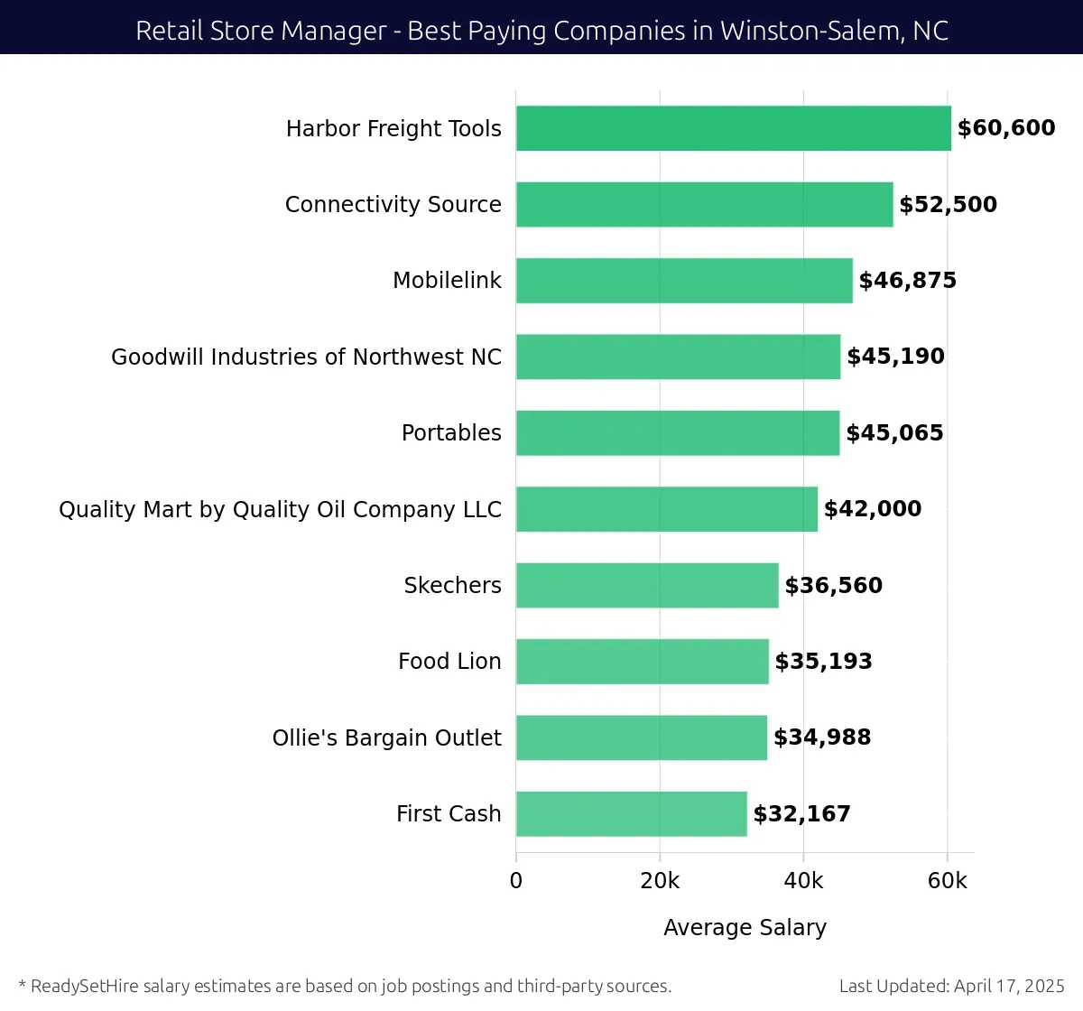Click the Mobilelink company label
Screen dimensions: 1083x1011
click(447, 281)
